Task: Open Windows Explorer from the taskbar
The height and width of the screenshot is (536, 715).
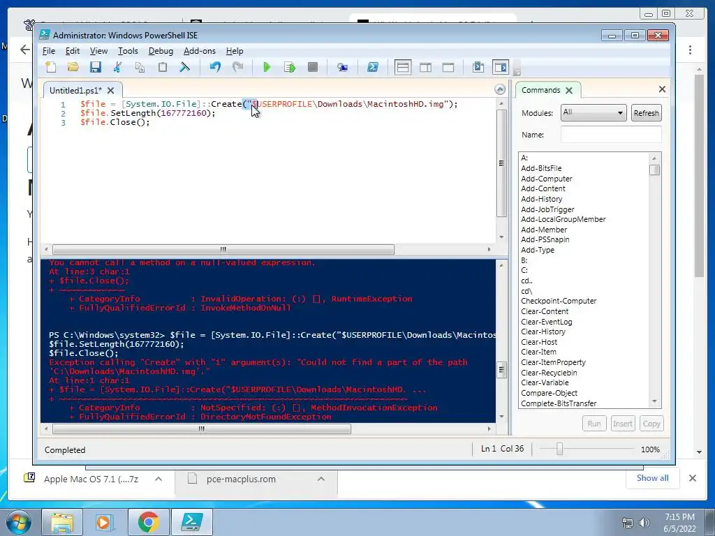Action: [61, 523]
